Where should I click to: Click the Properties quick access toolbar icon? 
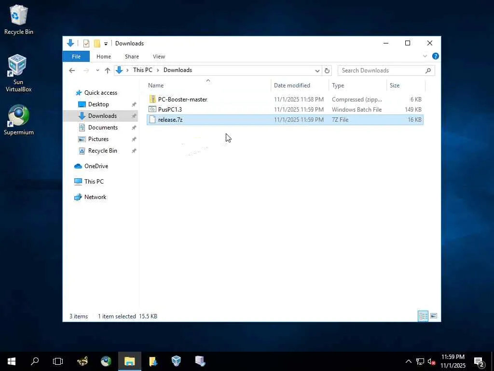[86, 43]
